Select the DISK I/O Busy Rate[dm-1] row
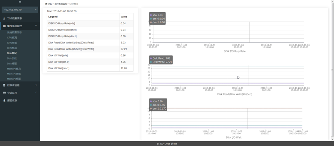334x147 pixels. point(90,36)
